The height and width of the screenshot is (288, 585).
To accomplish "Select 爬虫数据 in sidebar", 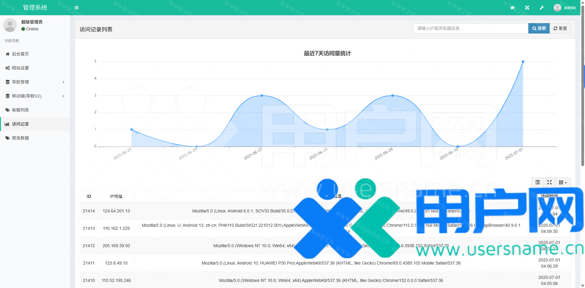I will (20, 138).
